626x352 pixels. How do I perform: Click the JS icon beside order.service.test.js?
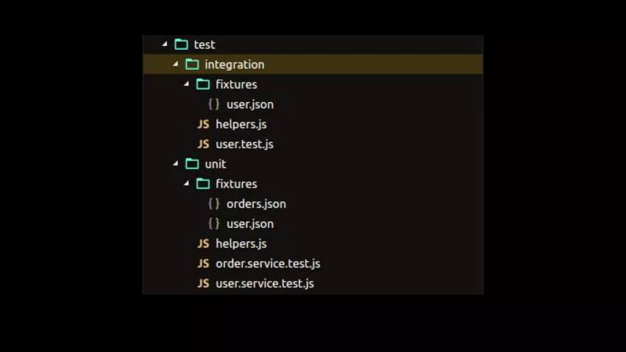pyautogui.click(x=203, y=263)
